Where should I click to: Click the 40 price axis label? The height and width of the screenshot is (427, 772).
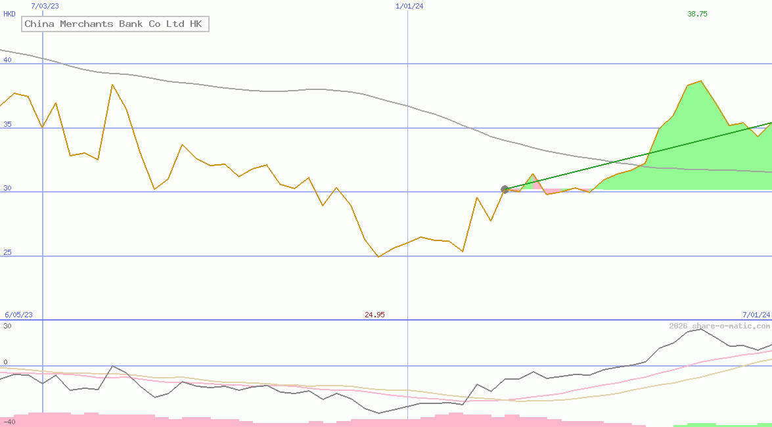[7, 60]
